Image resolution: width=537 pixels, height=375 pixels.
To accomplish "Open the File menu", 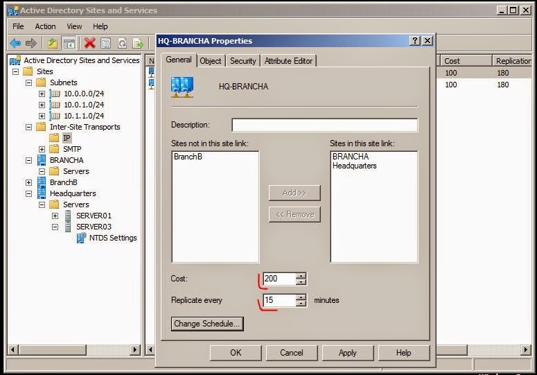I will tap(18, 26).
